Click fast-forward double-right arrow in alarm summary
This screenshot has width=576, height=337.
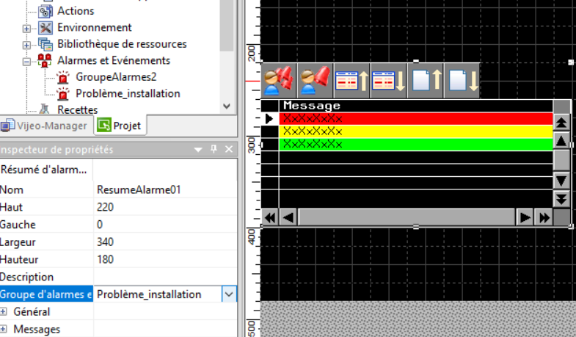544,217
